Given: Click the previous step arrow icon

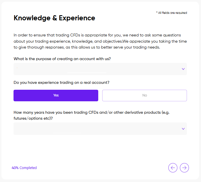Looking at the screenshot, I should [173, 168].
